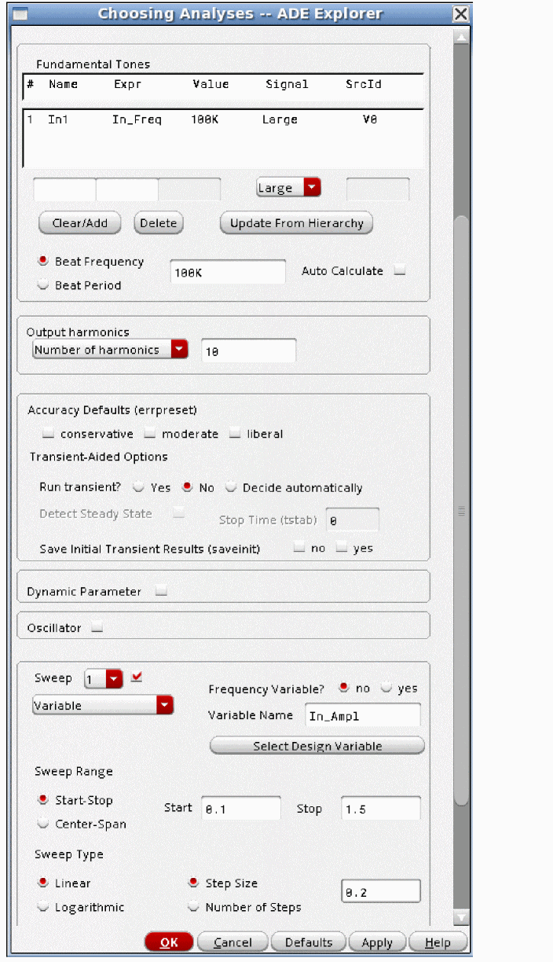Open the Variable sweep type dropdown
Screen dimensions: 553x962
[103, 705]
